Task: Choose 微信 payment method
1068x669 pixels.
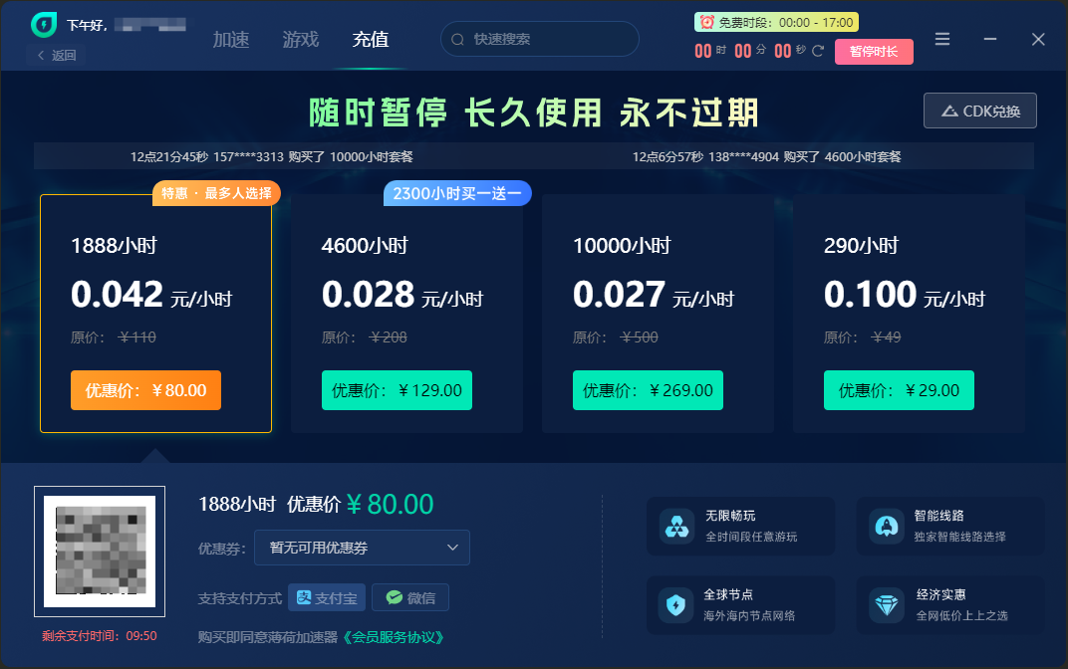Action: point(410,597)
